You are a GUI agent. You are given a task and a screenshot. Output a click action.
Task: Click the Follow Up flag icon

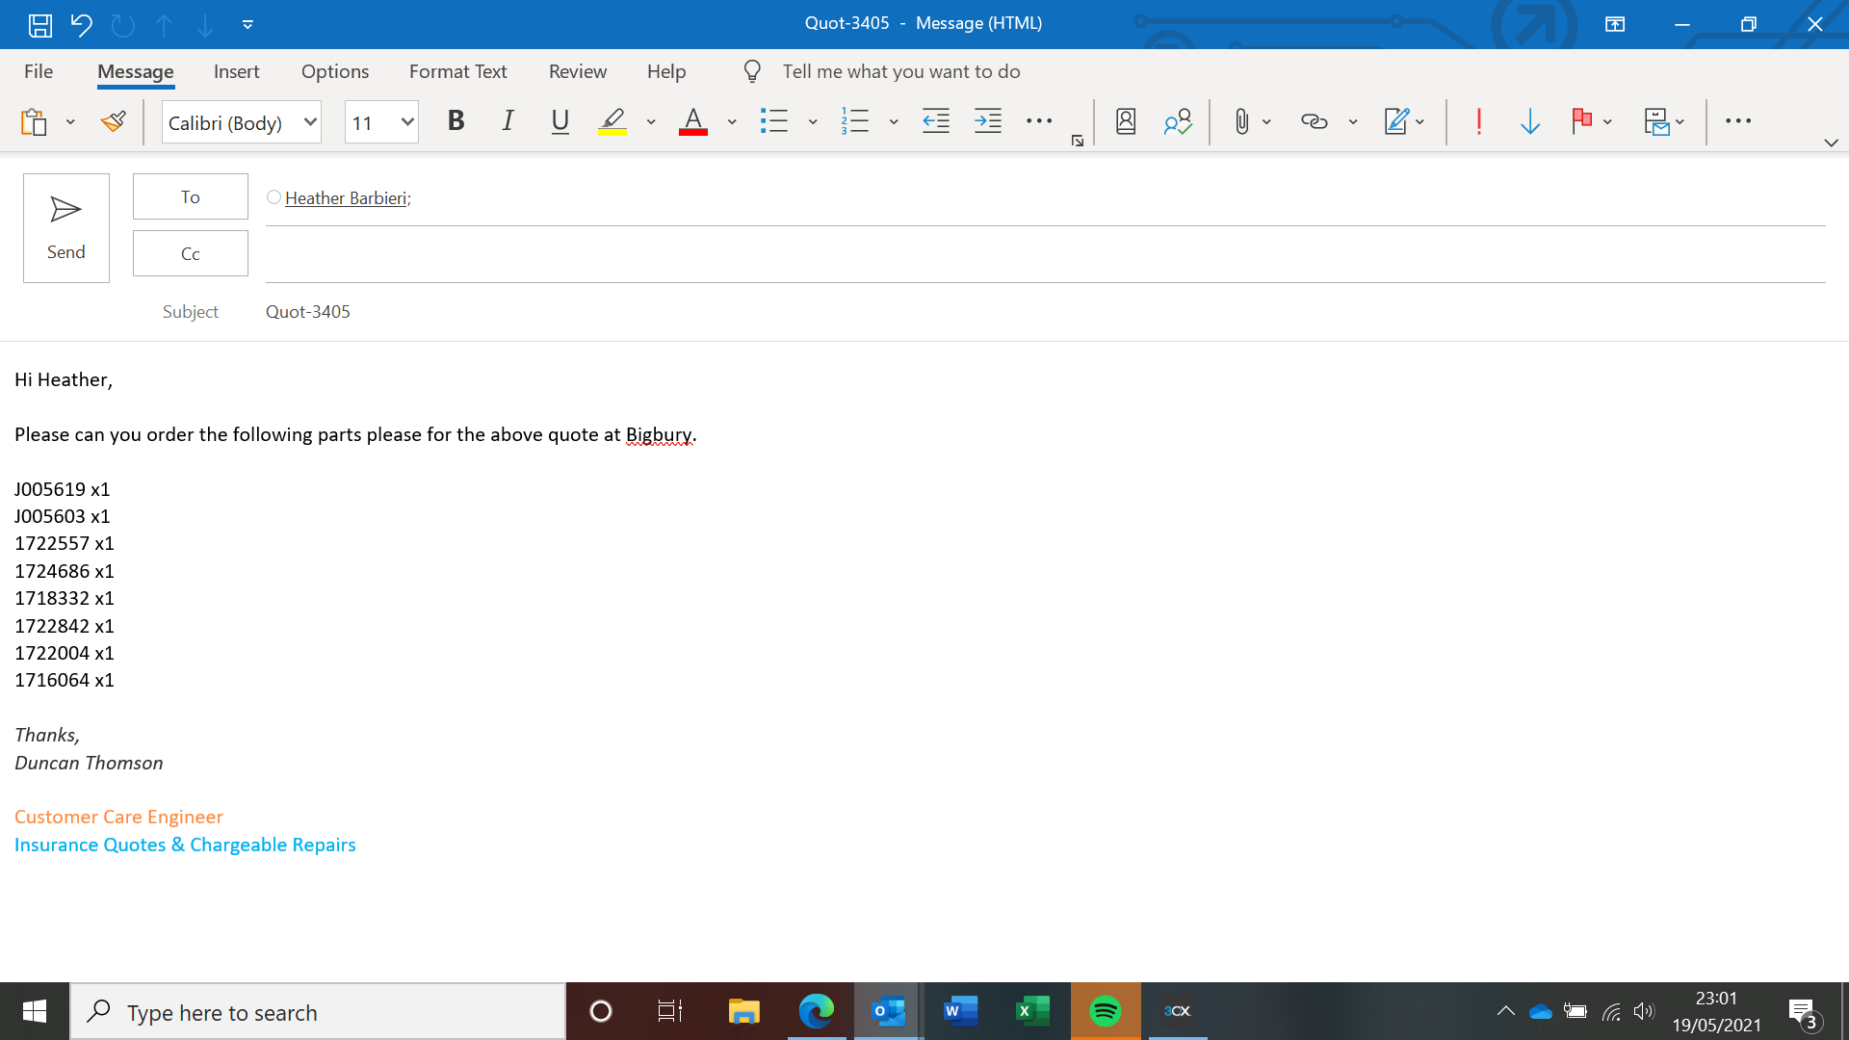(x=1581, y=121)
